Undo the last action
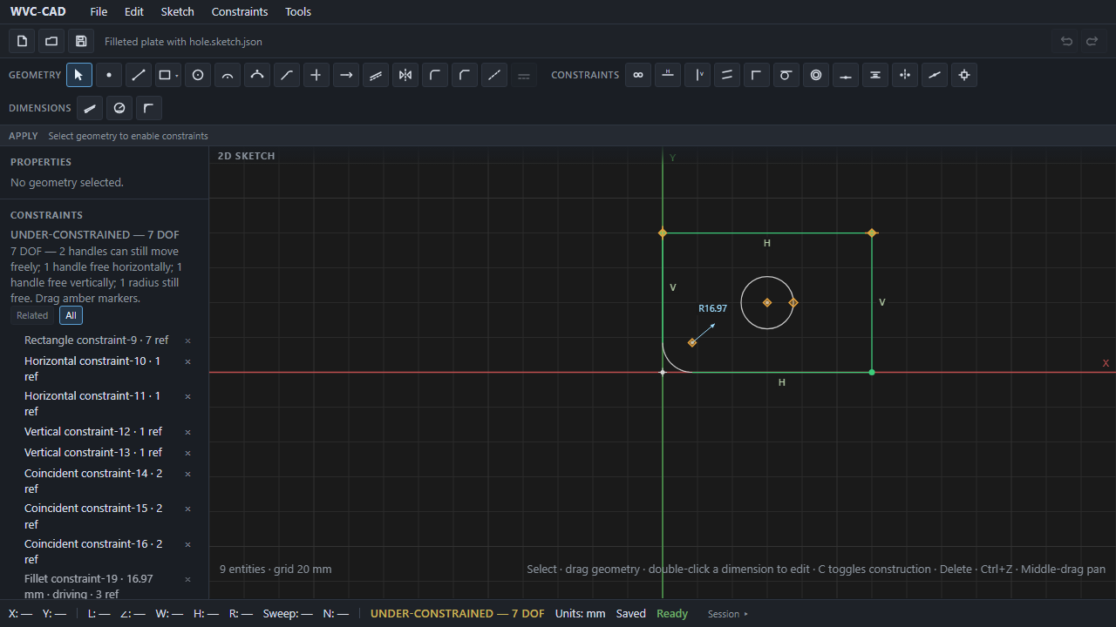1116x627 pixels. [1066, 41]
